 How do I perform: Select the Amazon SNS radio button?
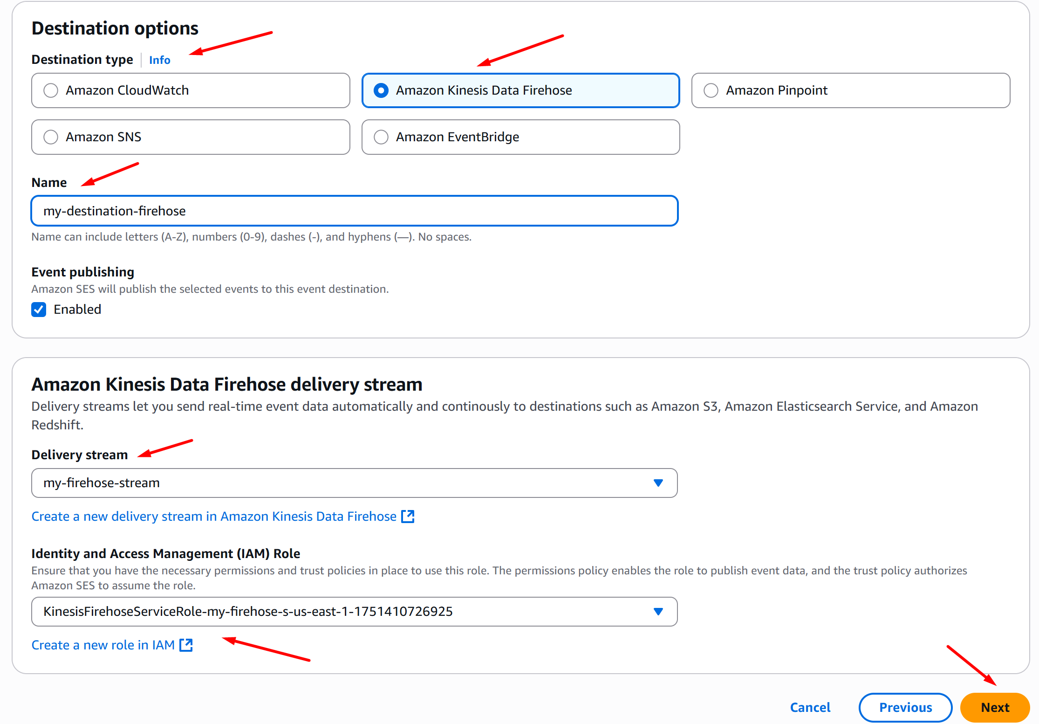(x=51, y=137)
